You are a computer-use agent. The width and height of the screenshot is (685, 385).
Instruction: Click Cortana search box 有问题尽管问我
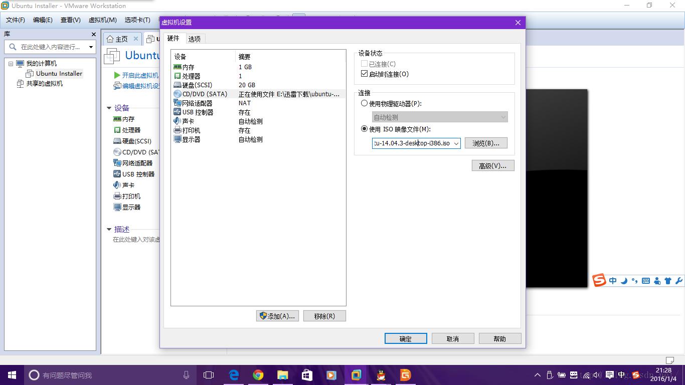pos(110,375)
